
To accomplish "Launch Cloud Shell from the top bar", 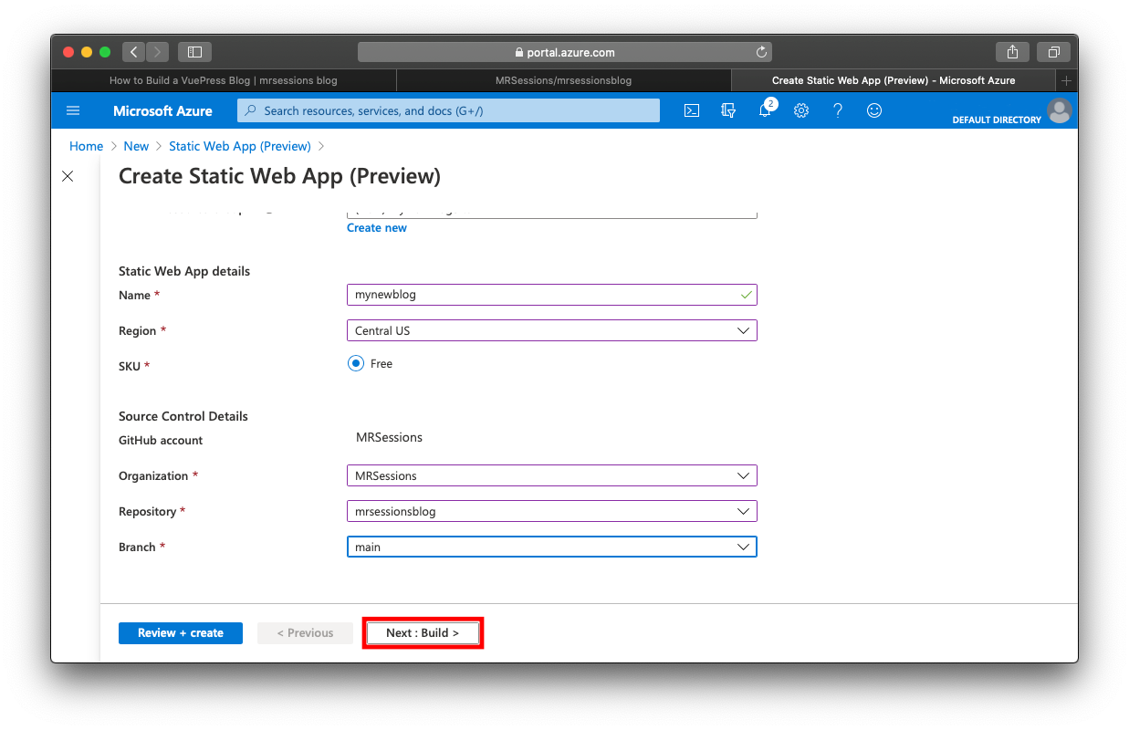I will pyautogui.click(x=693, y=110).
